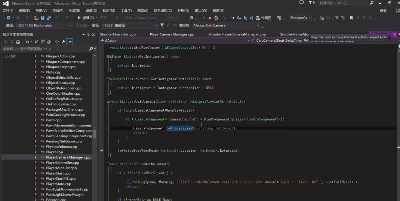The height and width of the screenshot is (201, 400).
Task: Save current file with floppy icon
Action: coord(43,18)
